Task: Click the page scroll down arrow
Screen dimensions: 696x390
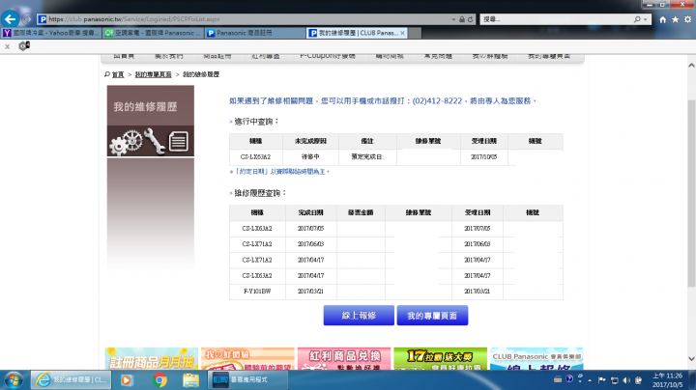Action: [691, 358]
